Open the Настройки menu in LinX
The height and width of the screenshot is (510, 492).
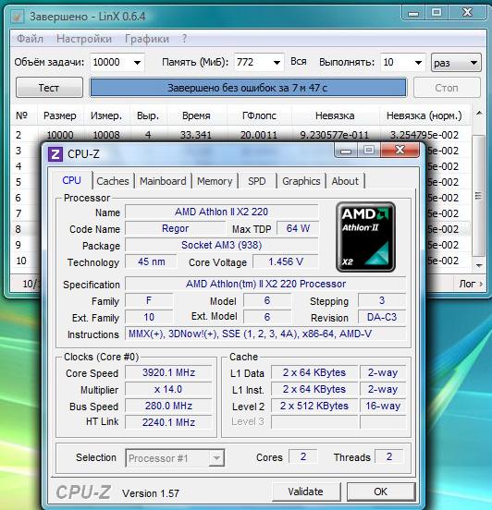84,39
